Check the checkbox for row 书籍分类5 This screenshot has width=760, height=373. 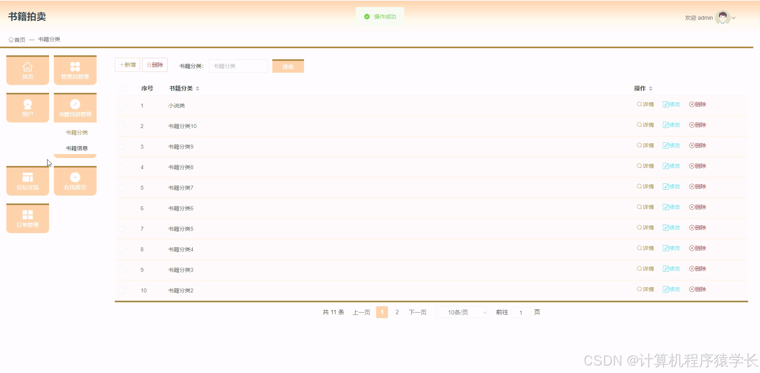pyautogui.click(x=122, y=229)
